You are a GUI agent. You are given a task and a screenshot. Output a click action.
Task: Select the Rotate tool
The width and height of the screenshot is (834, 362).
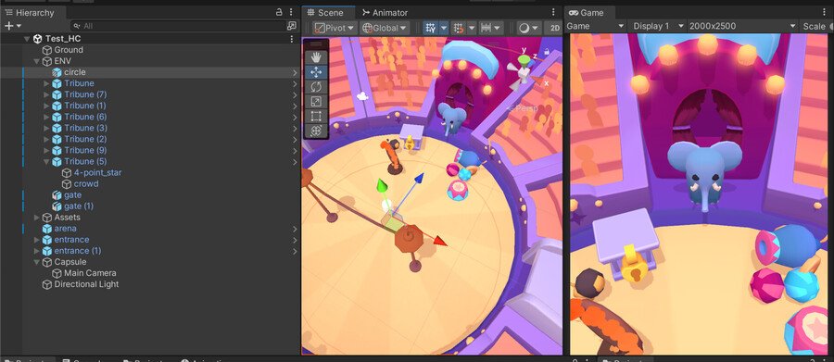316,86
